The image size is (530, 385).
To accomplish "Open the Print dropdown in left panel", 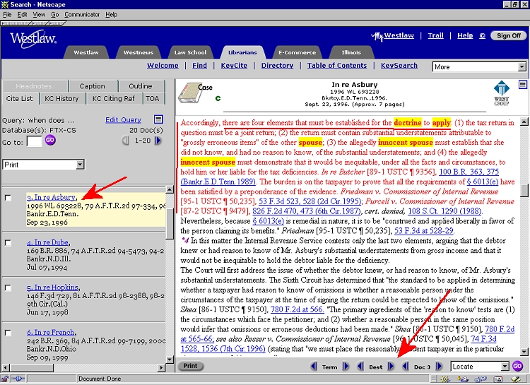I will (43, 165).
